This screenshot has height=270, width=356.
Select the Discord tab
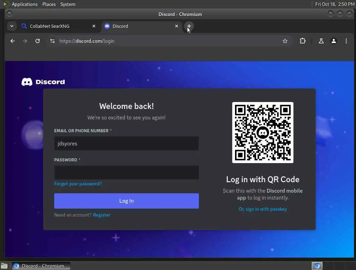tap(141, 26)
